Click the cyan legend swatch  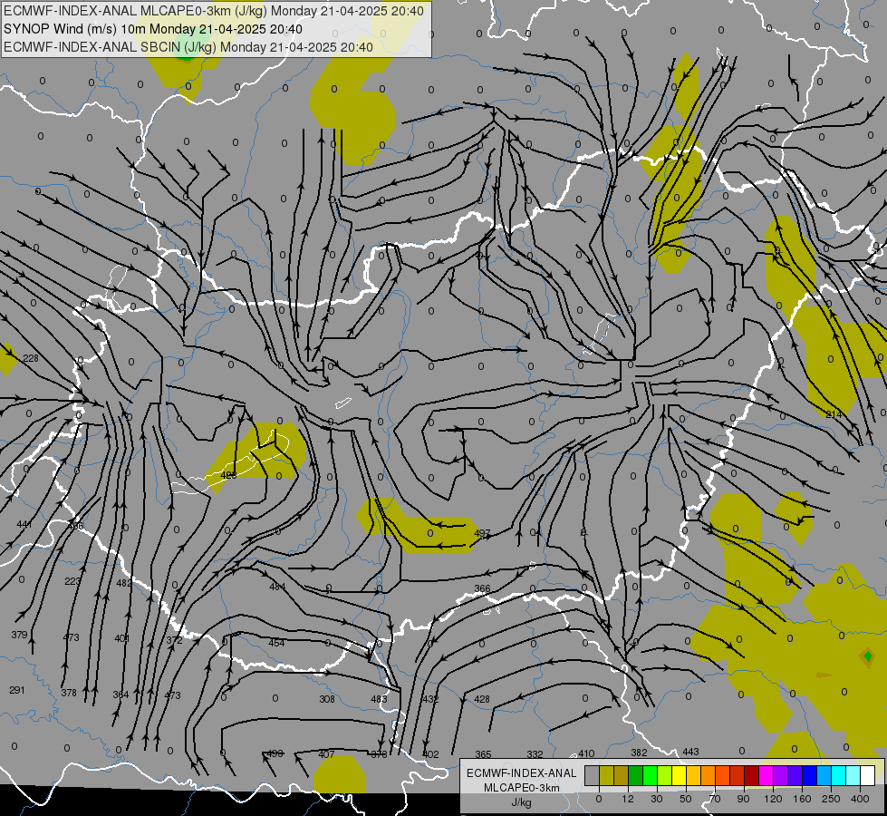tap(839, 775)
